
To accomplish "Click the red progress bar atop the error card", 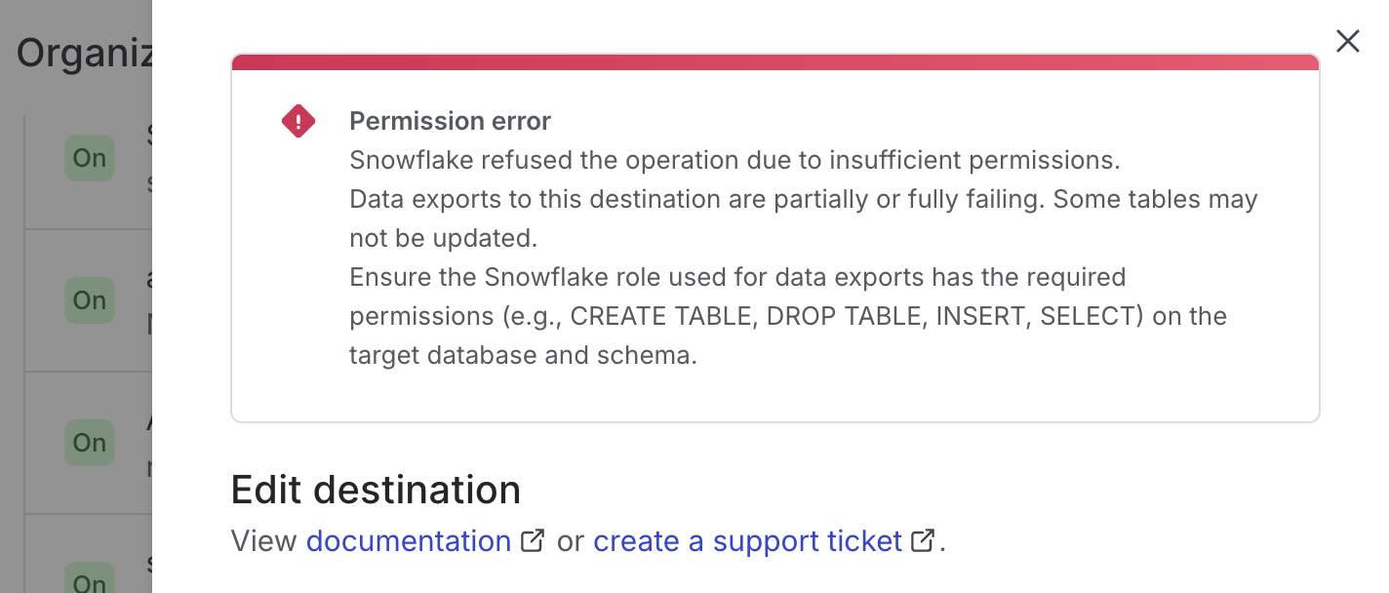I will pos(774,61).
